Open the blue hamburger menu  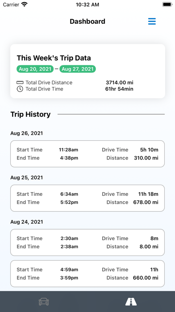(x=152, y=21)
